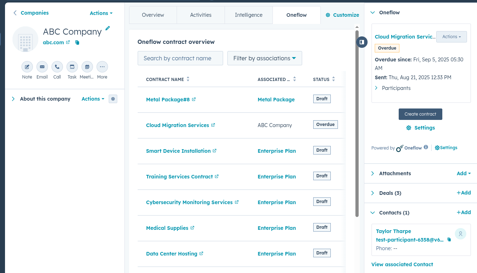The height and width of the screenshot is (273, 477).
Task: Click the Note icon
Action: 27,67
